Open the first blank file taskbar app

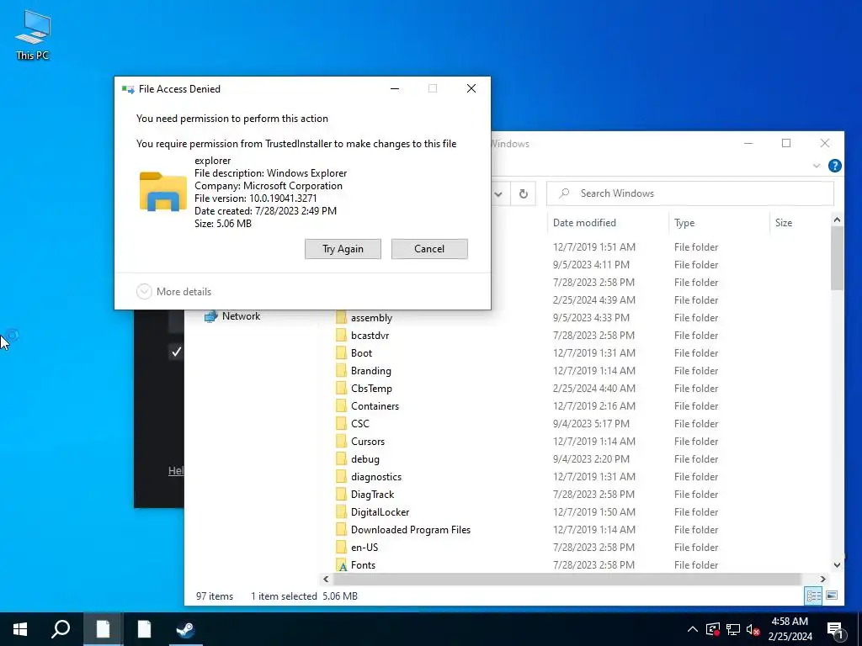(x=103, y=629)
